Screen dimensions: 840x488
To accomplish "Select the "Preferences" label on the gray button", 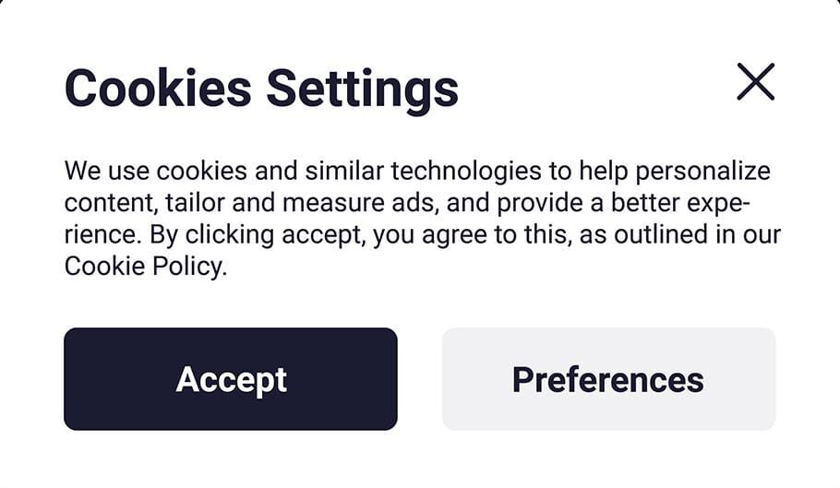I will pos(608,379).
